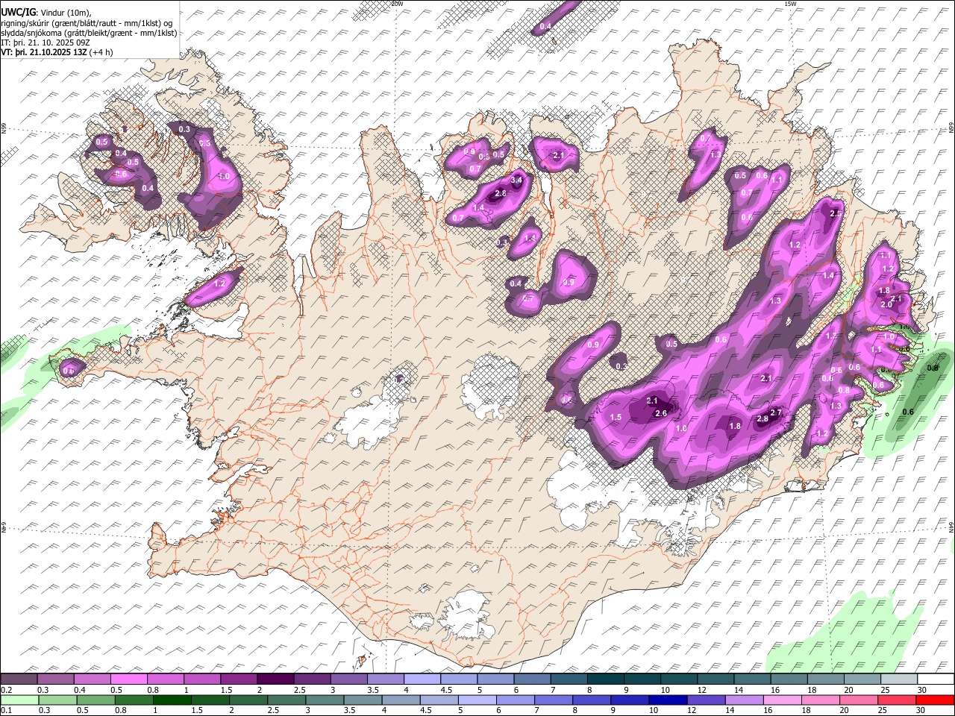
Task: Pick snow legend swatch between 8 and 9
Action: 606,679
